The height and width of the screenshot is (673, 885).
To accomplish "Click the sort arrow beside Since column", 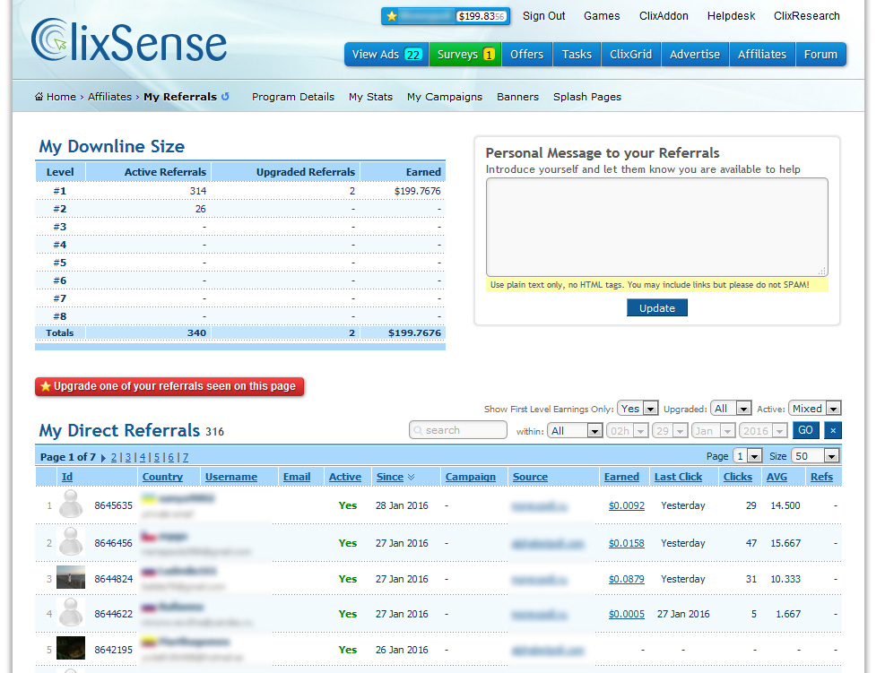I will (411, 478).
